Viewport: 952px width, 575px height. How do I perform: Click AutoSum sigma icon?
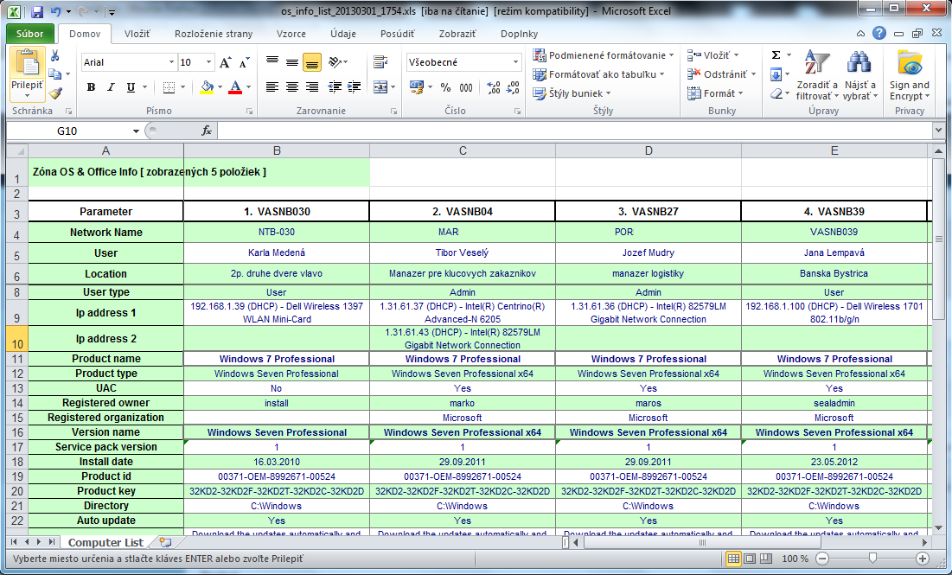776,55
